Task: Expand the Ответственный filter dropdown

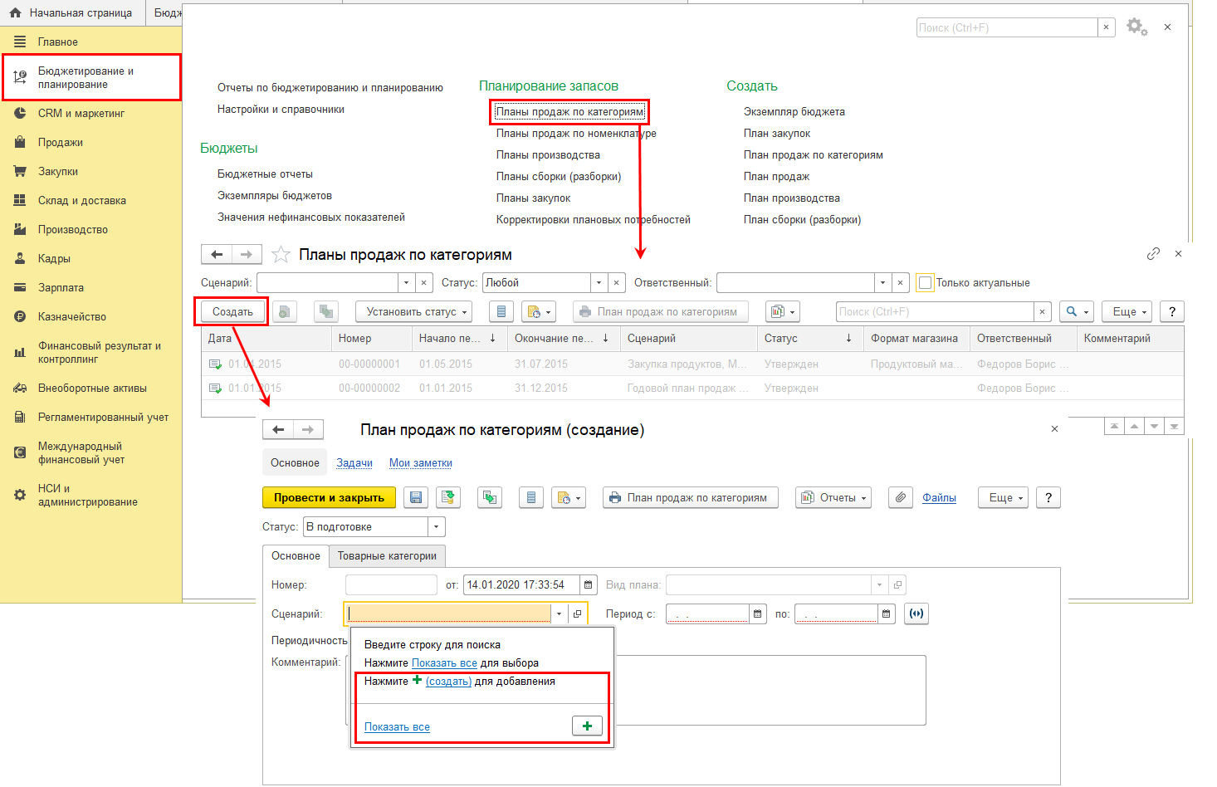Action: point(882,282)
